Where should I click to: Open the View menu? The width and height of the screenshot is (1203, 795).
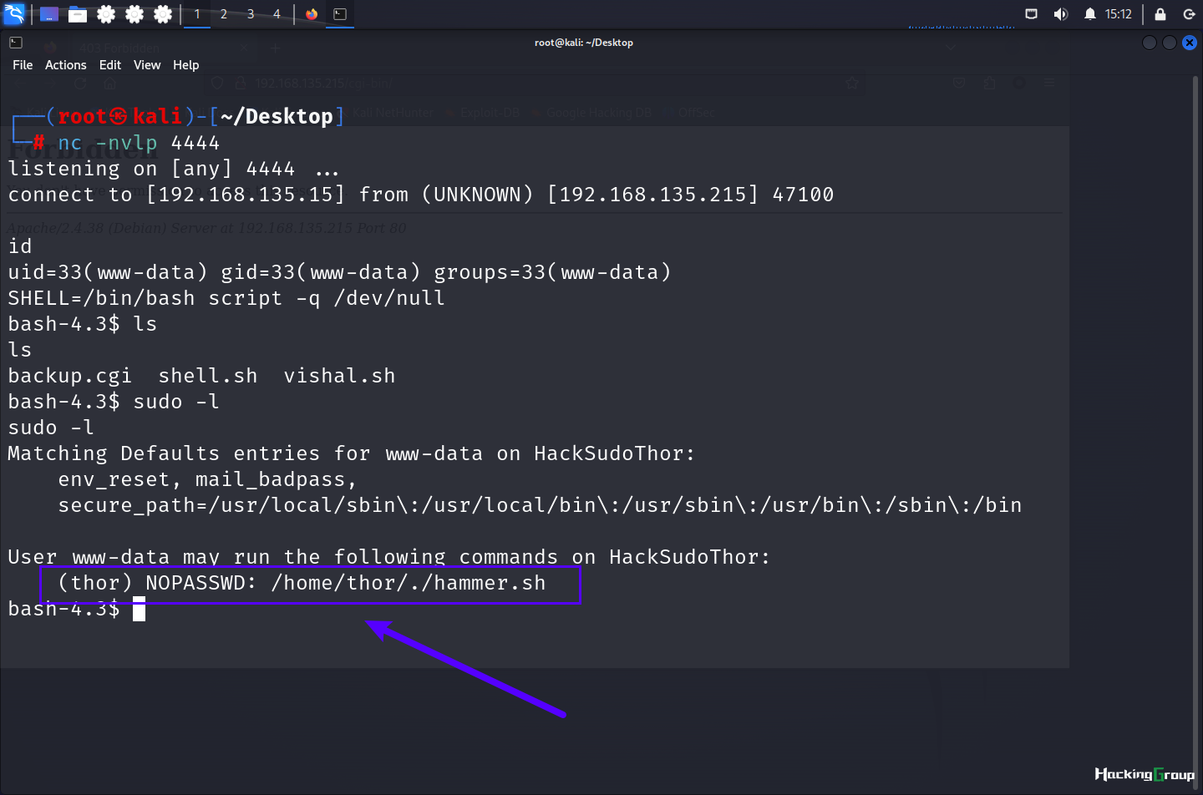coord(147,65)
